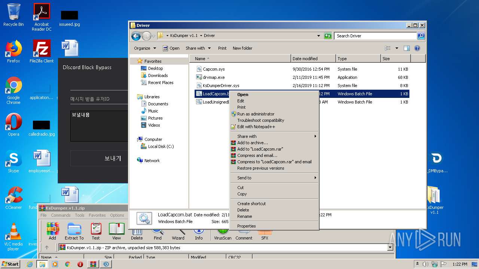Open the WinRAR archive path dropdown
479x269 pixels.
point(390,247)
